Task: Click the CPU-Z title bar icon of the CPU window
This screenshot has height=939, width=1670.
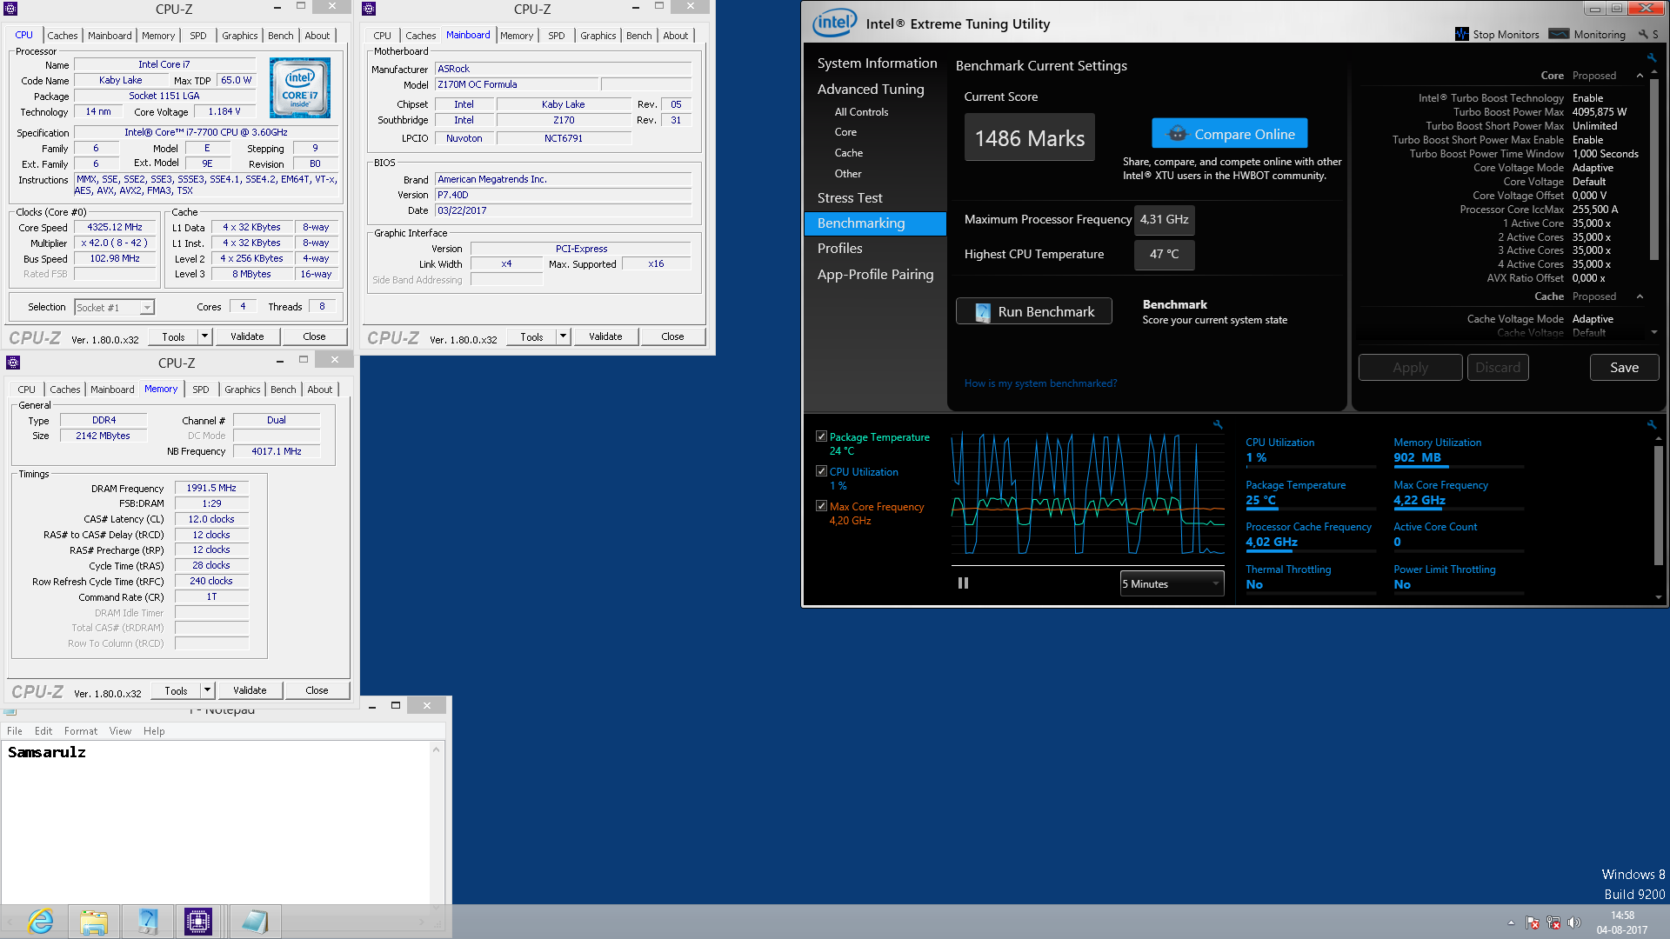Action: click(x=11, y=9)
